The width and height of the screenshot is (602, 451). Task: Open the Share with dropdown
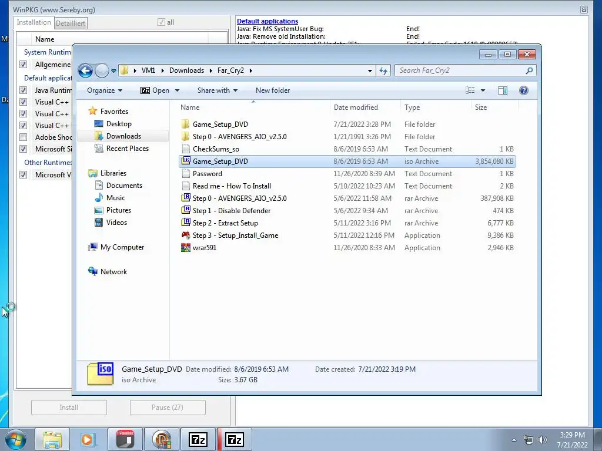(218, 90)
